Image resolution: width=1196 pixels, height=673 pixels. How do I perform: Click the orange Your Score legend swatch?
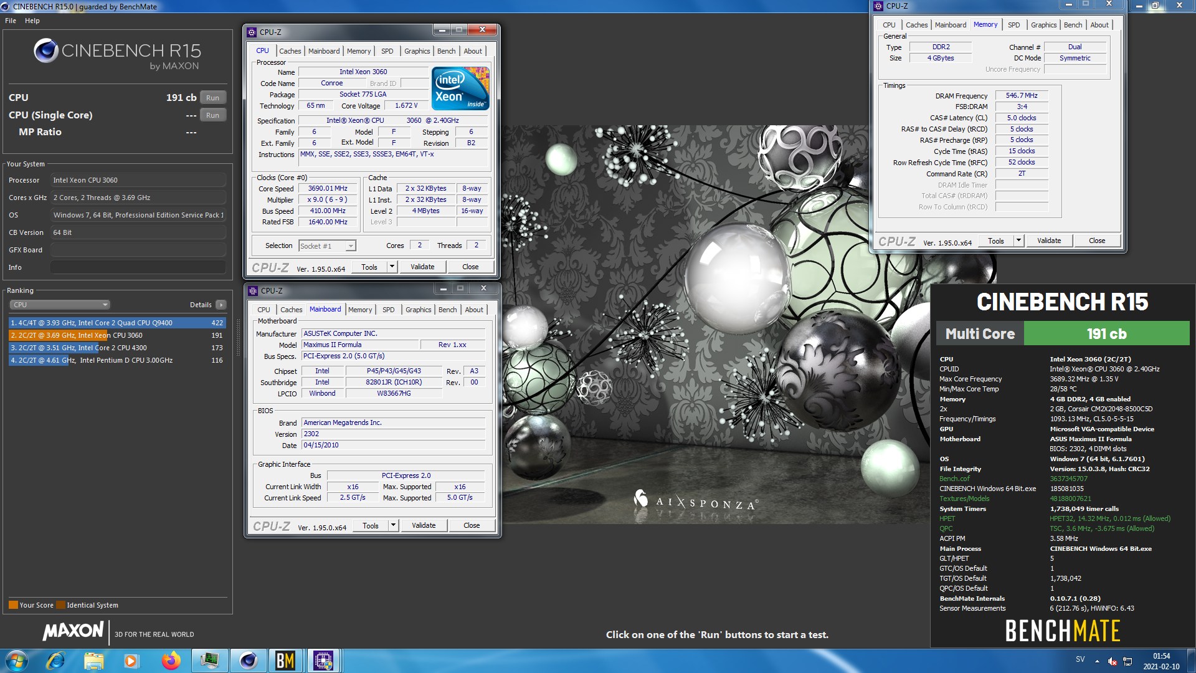13,605
